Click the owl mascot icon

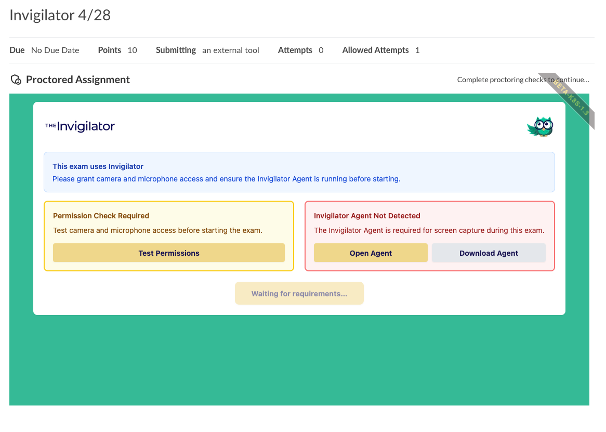tap(541, 126)
